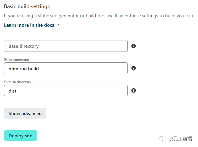198x147 pixels.
Task: Click the WeChat logo watermark
Action: (163, 139)
